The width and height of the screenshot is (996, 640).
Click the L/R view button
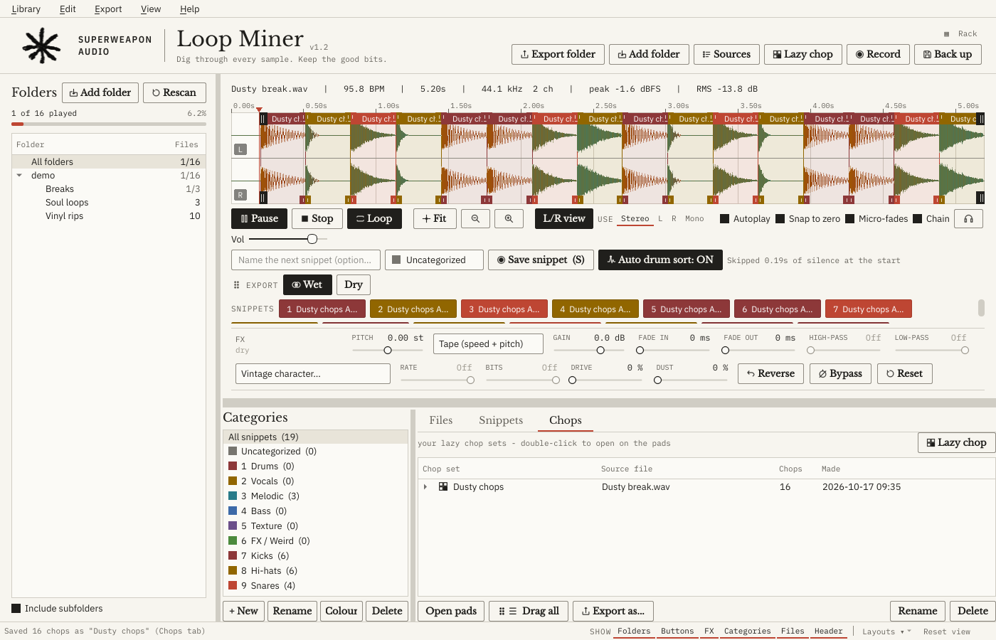pos(564,219)
